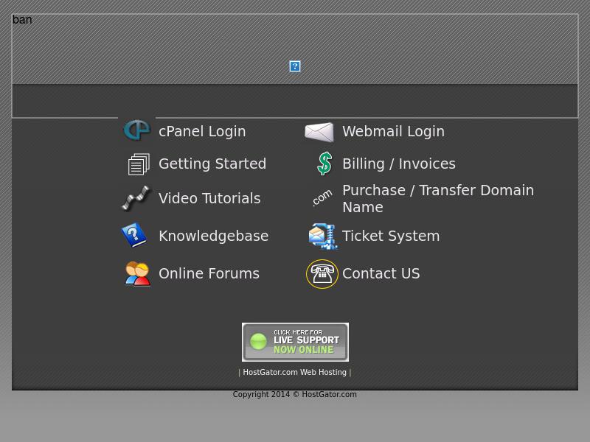590x442 pixels.
Task: Click the Ticket System mail clamp icon
Action: (323, 236)
